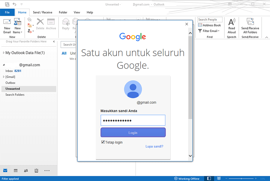
Task: Click the password field
Action: [x=133, y=120]
